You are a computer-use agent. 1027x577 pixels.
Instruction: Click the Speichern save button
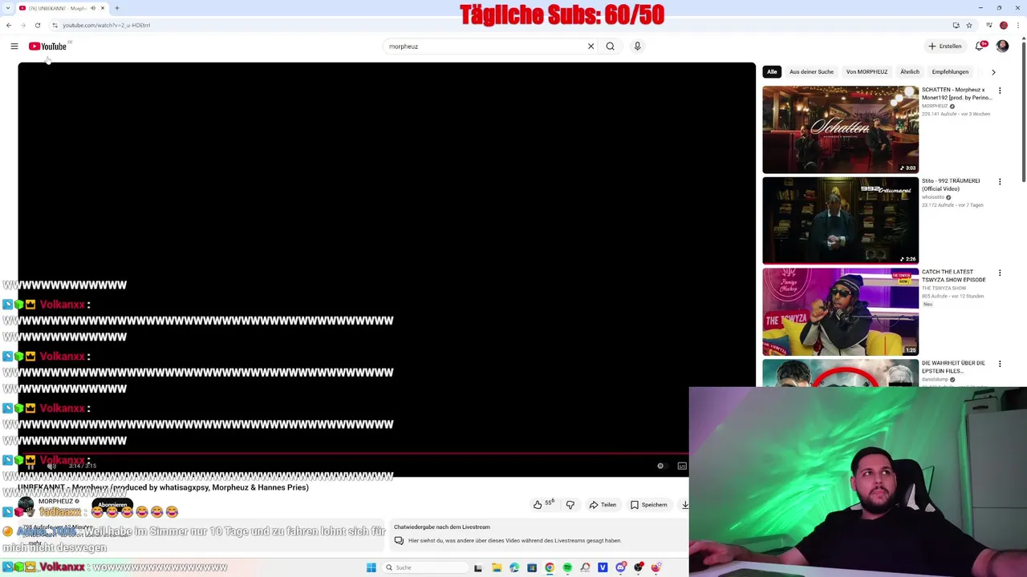pyautogui.click(x=649, y=505)
